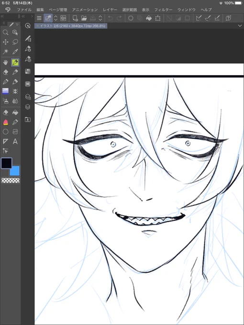Select the Lasso selection tool
The width and height of the screenshot is (244, 325).
[15, 42]
